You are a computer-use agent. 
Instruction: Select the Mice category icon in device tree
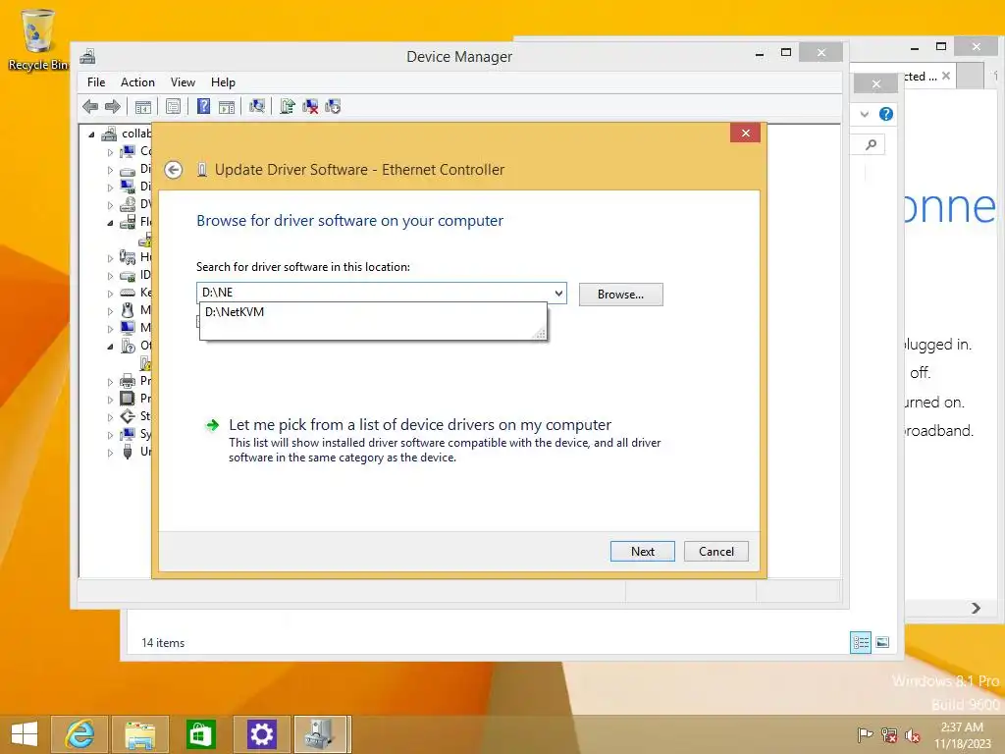tap(129, 310)
